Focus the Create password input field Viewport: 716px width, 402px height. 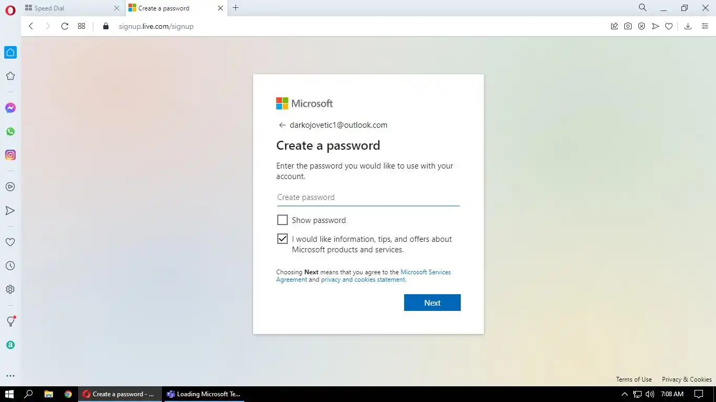pyautogui.click(x=368, y=197)
